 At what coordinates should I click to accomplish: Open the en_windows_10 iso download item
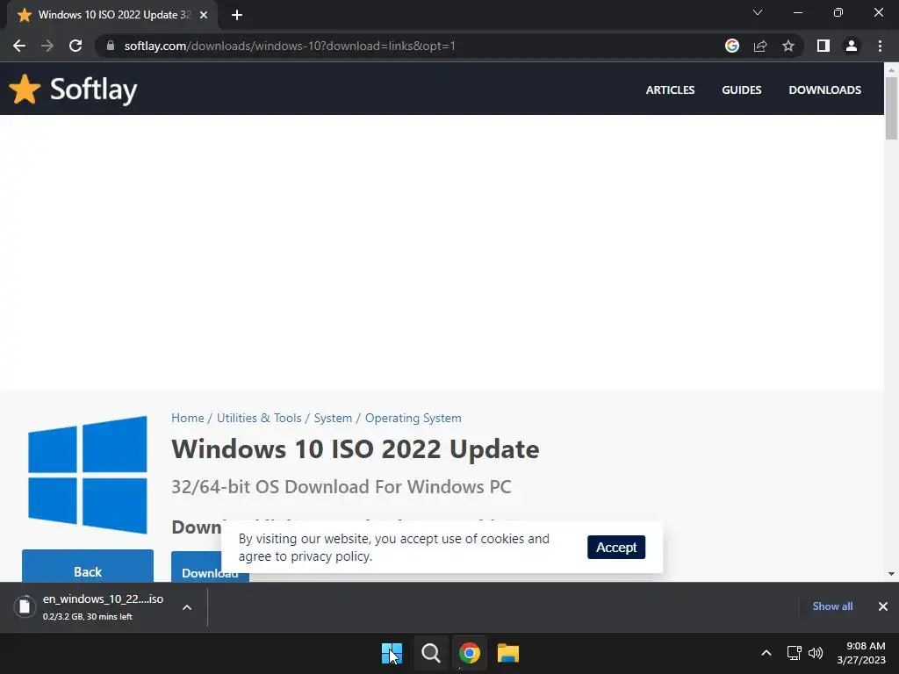[90, 607]
